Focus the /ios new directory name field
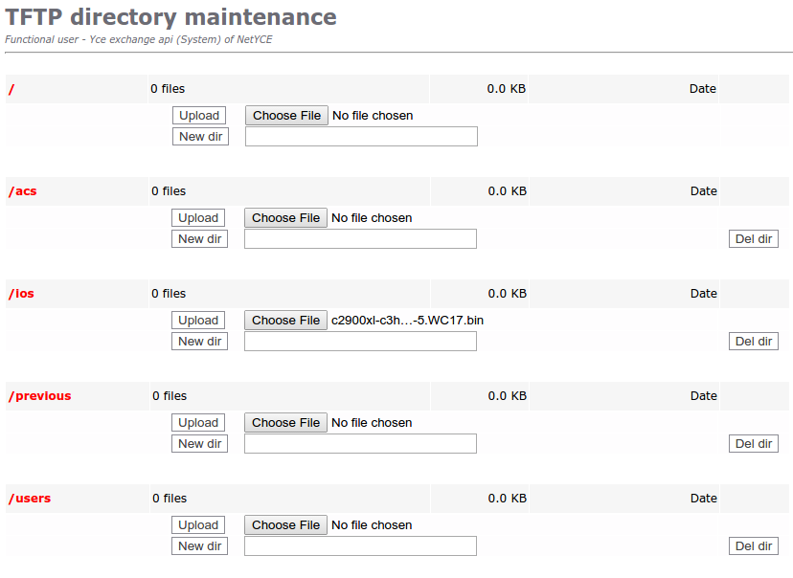Screen dimensions: 793x578 [x=360, y=342]
